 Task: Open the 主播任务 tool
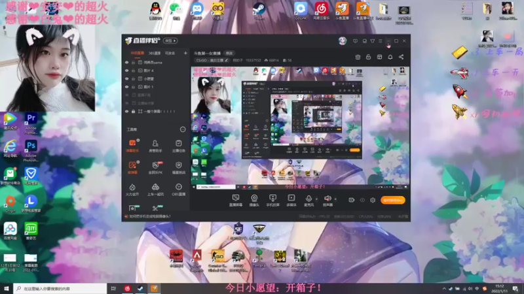(x=178, y=146)
